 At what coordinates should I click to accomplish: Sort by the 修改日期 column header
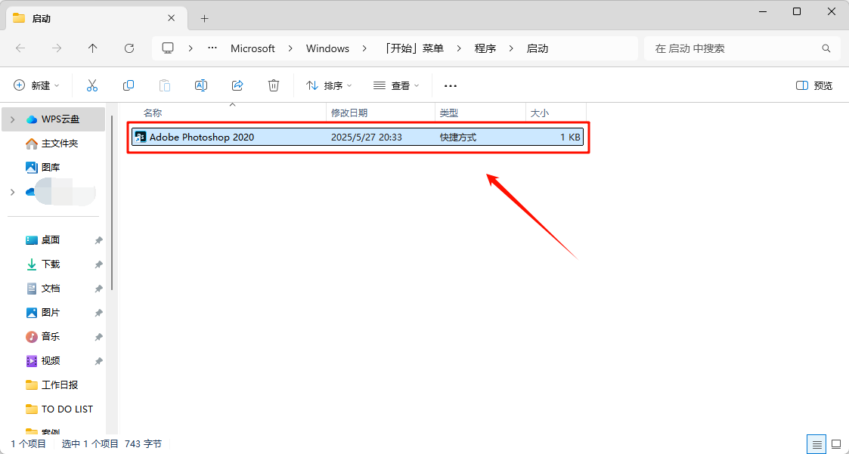tap(349, 113)
